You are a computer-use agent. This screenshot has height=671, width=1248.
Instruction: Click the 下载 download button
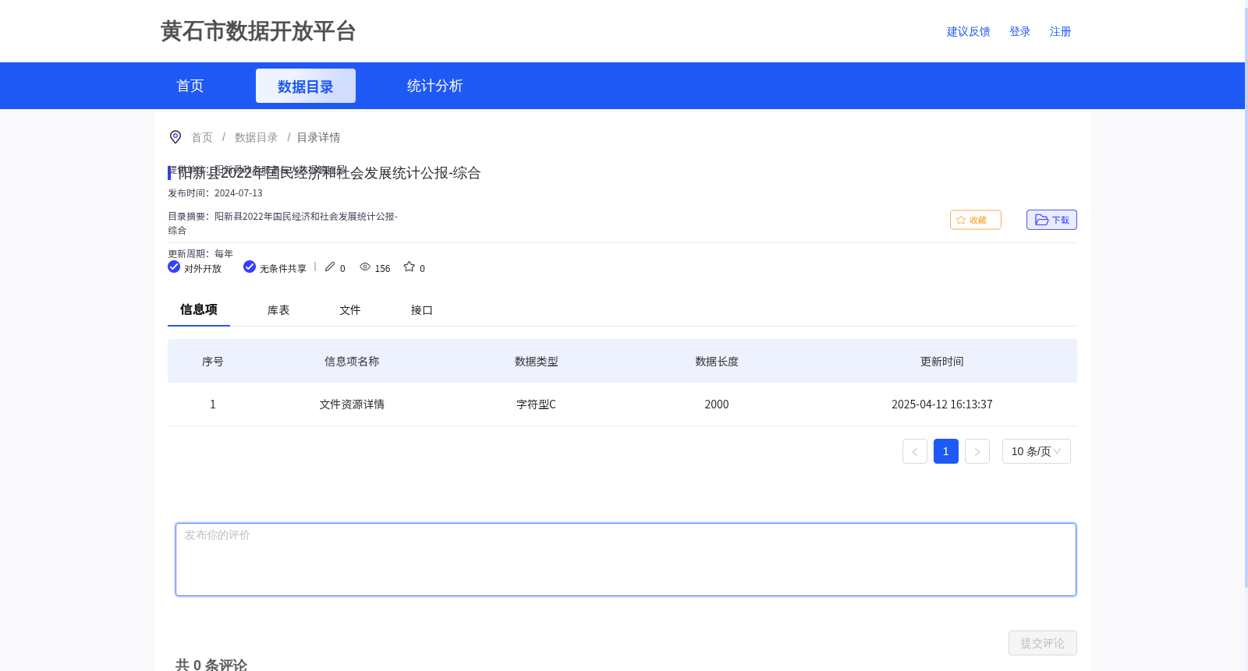(x=1051, y=220)
